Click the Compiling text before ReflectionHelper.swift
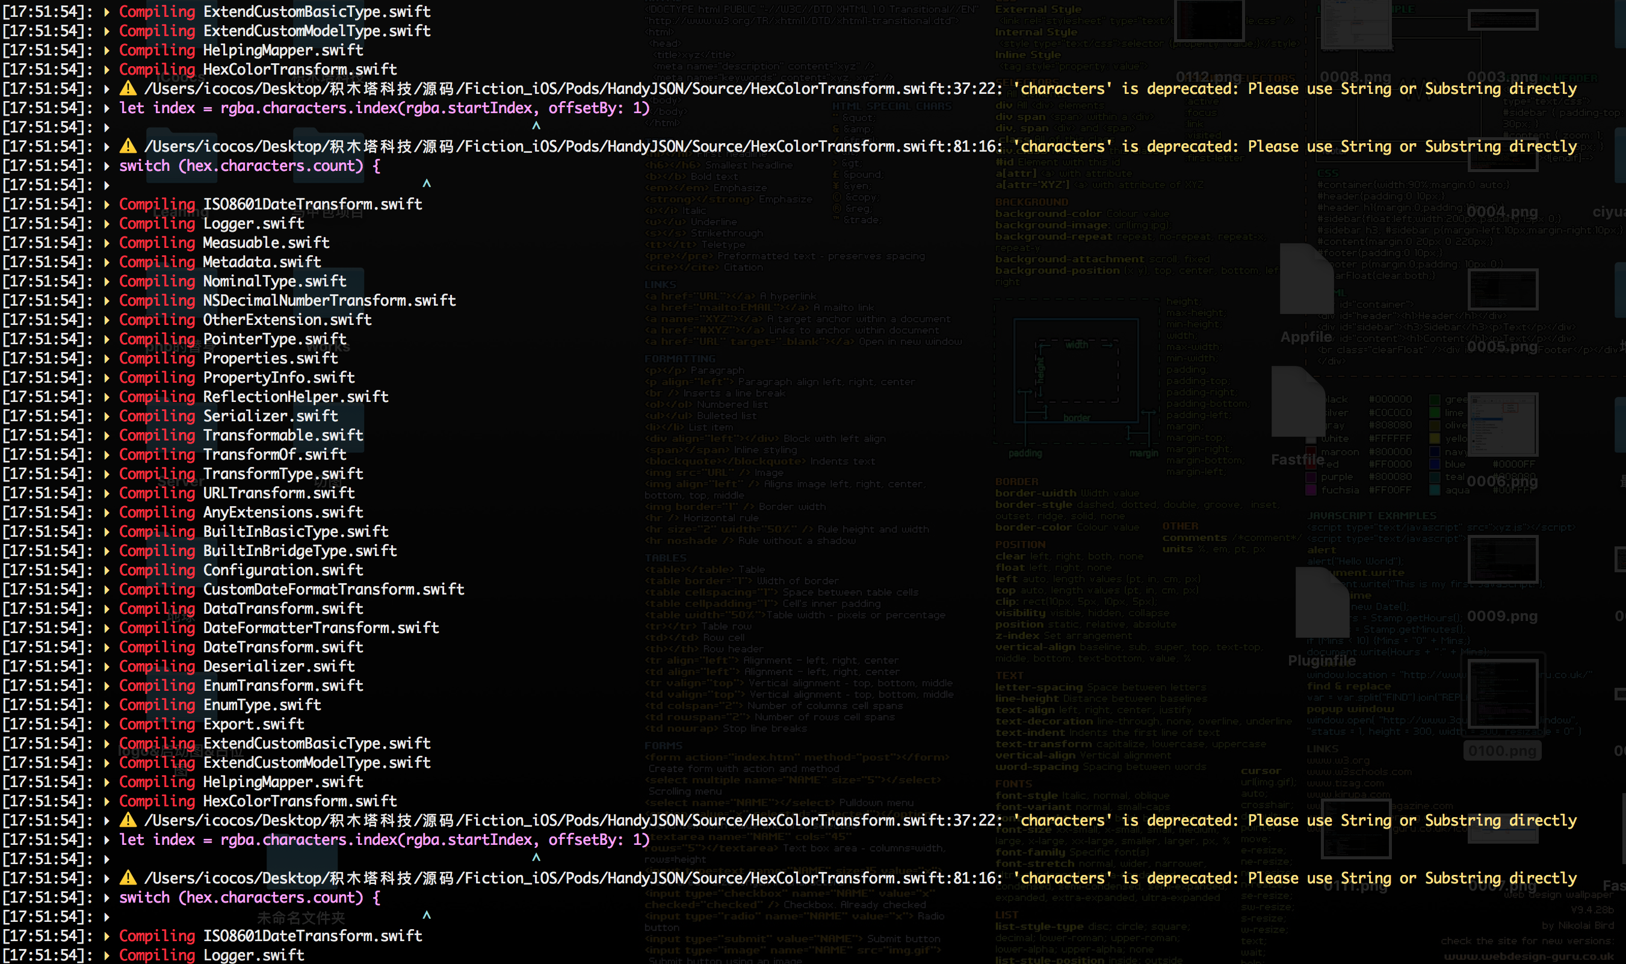 click(x=156, y=397)
